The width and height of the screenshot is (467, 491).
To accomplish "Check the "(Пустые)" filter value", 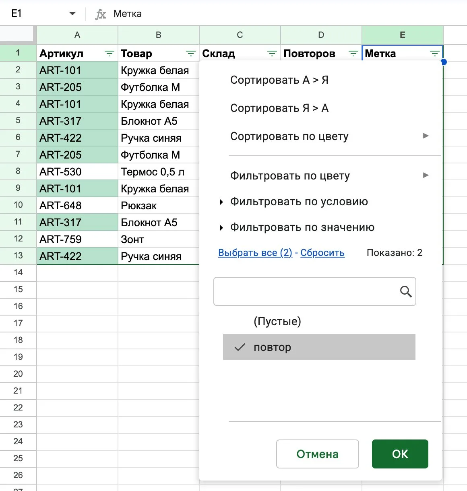I will click(x=319, y=321).
